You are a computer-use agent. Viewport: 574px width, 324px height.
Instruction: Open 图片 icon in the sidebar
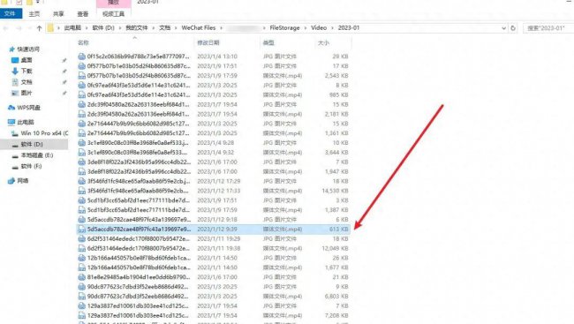pos(15,93)
